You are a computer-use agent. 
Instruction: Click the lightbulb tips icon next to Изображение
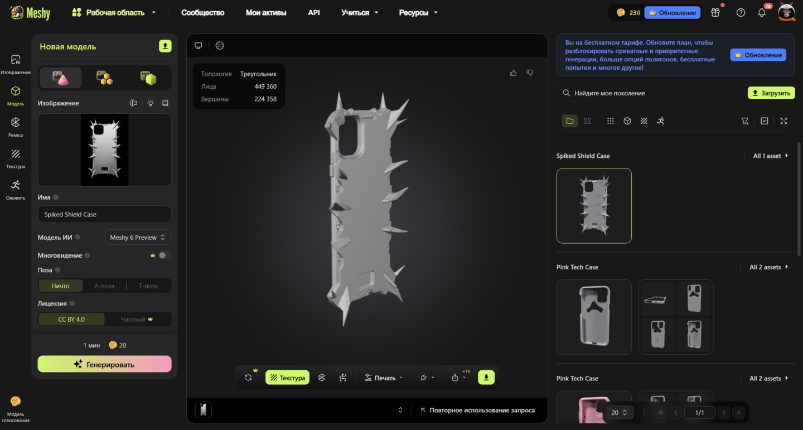click(x=151, y=103)
